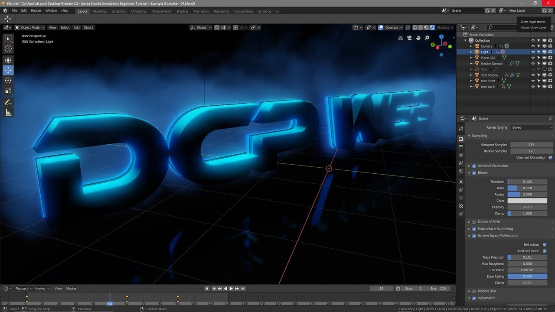Open the Object Mode dropdown
Image resolution: width=555 pixels, height=312 pixels.
coord(30,27)
